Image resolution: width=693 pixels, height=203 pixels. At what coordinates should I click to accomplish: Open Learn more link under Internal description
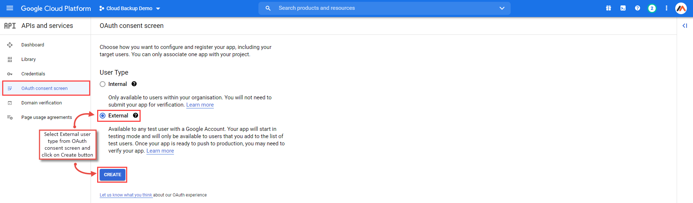click(x=200, y=105)
